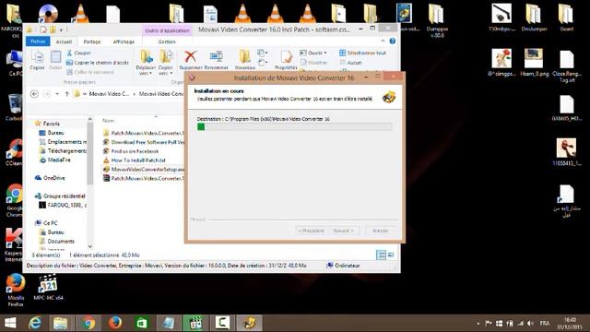Screen dimensions: 590x332
Task: Click the Suivant button in installer
Action: (x=343, y=231)
